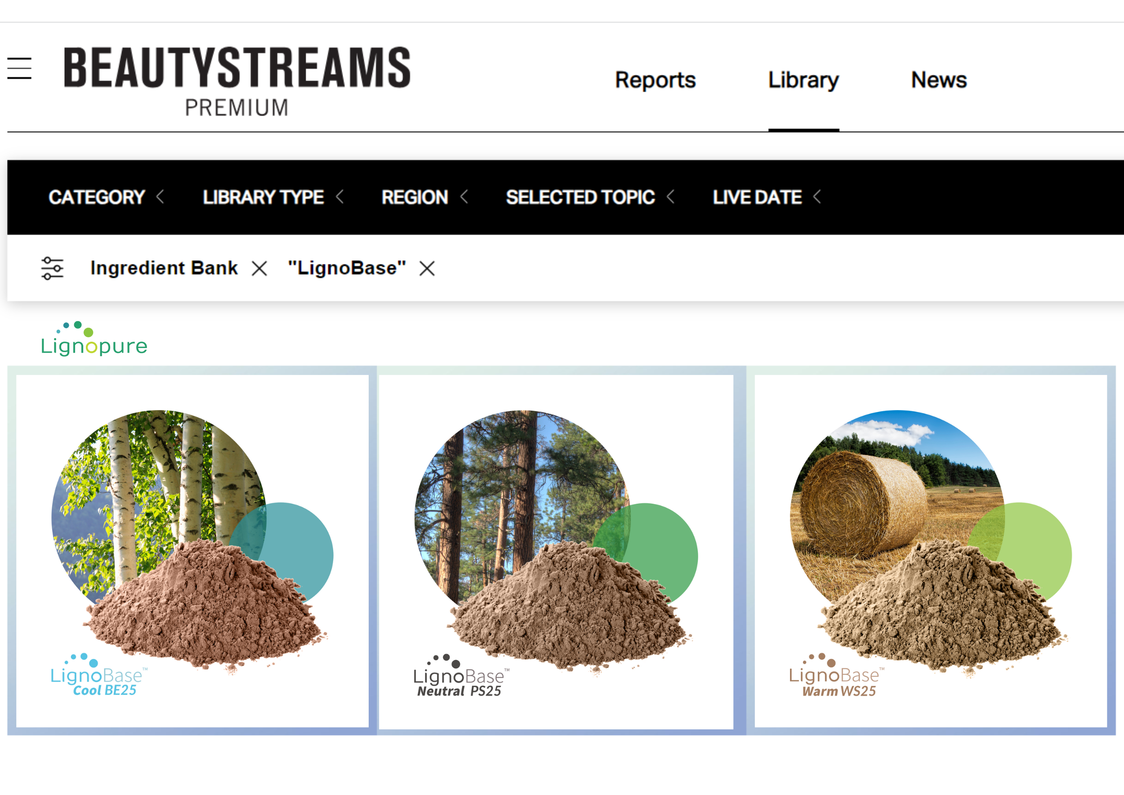Image resolution: width=1124 pixels, height=795 pixels.
Task: Click the LignoBase Neutral PS25 logo
Action: [x=460, y=678]
